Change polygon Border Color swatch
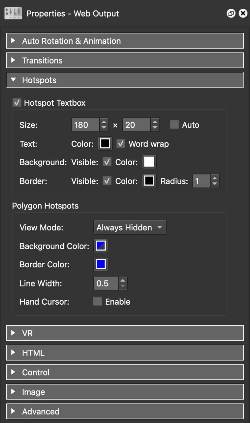The width and height of the screenshot is (250, 423). [x=101, y=264]
